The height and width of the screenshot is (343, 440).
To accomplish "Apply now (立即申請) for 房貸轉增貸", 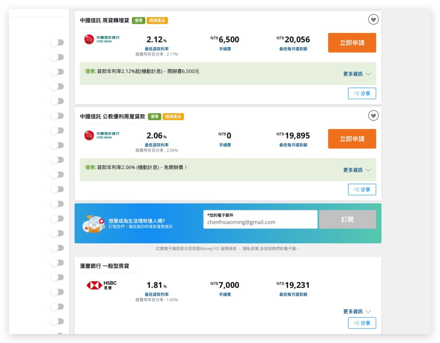I will click(x=352, y=43).
